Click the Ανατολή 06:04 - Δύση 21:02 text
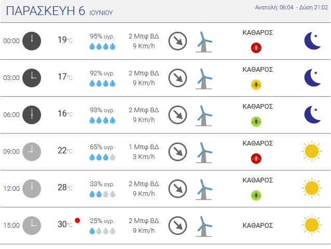Image resolution: width=331 pixels, height=249 pixels. coord(292,7)
